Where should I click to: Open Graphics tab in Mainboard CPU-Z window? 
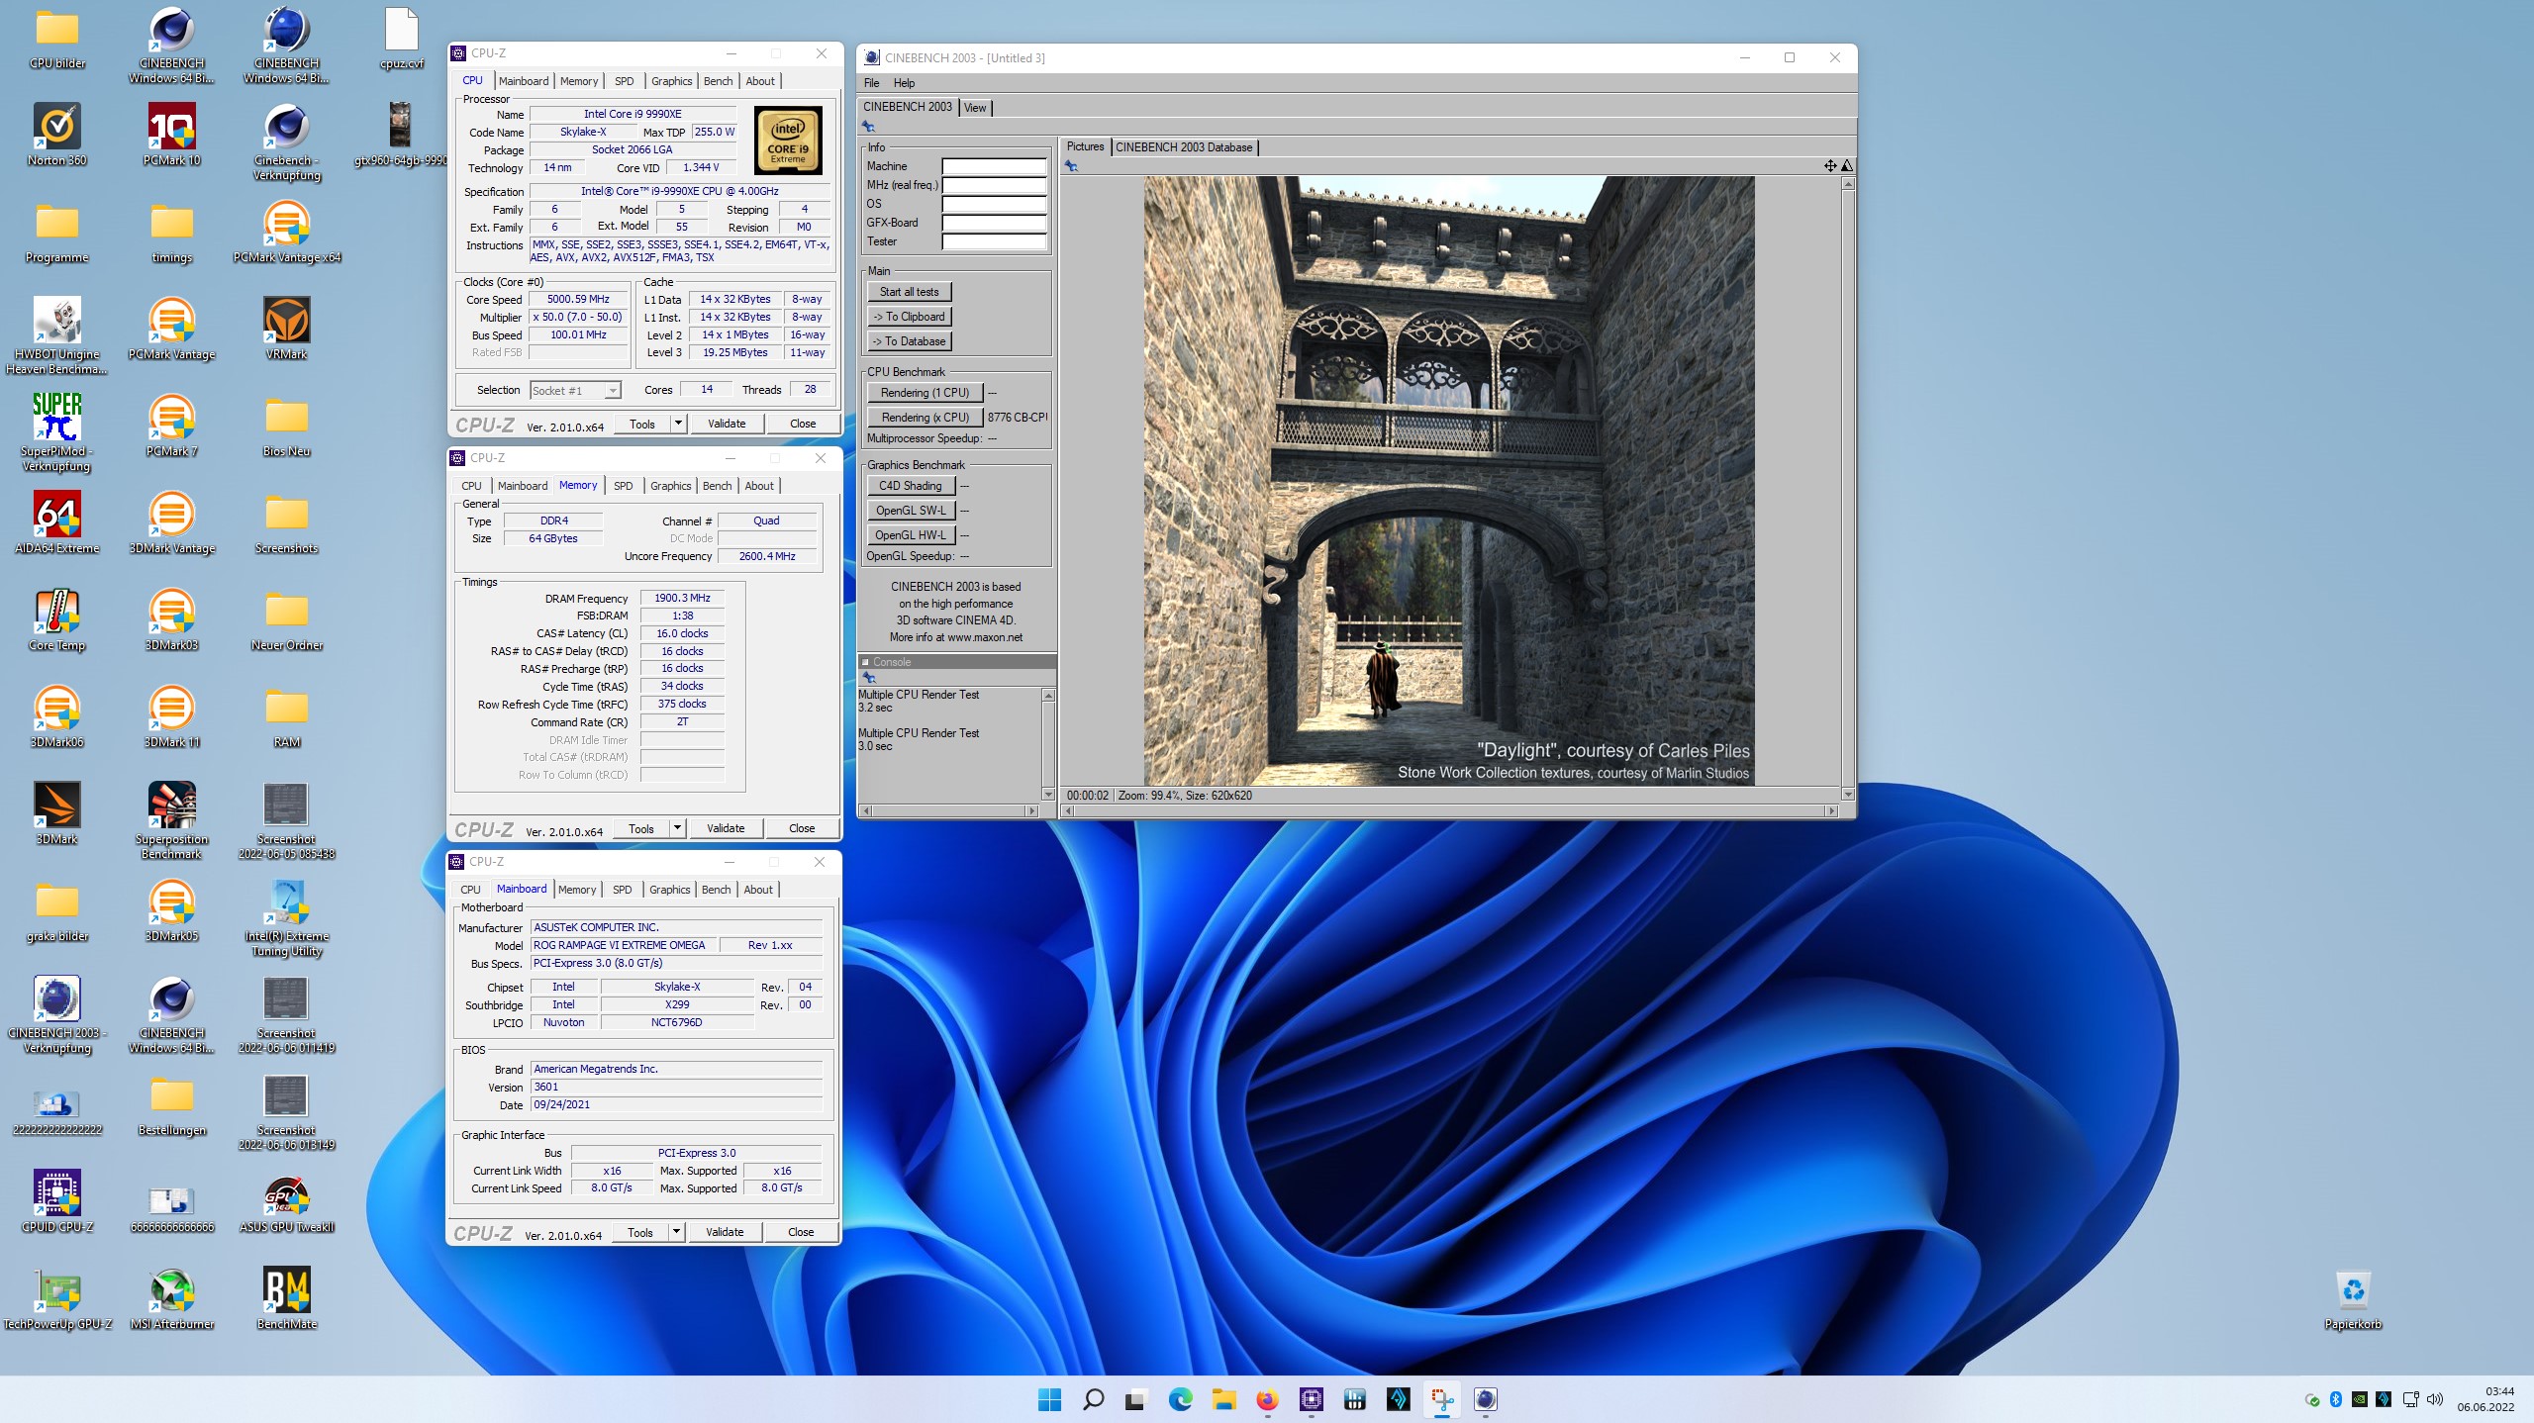pyautogui.click(x=669, y=890)
